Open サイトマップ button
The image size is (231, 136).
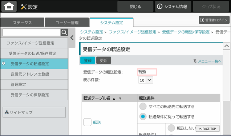point(34,112)
